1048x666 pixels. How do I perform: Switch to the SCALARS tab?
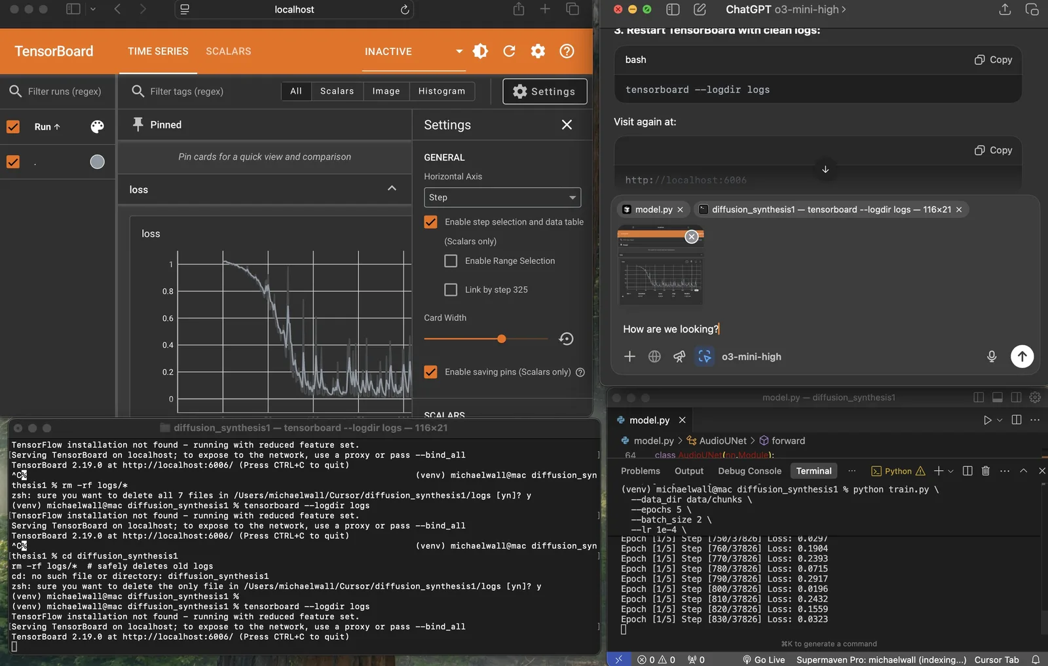(x=228, y=51)
